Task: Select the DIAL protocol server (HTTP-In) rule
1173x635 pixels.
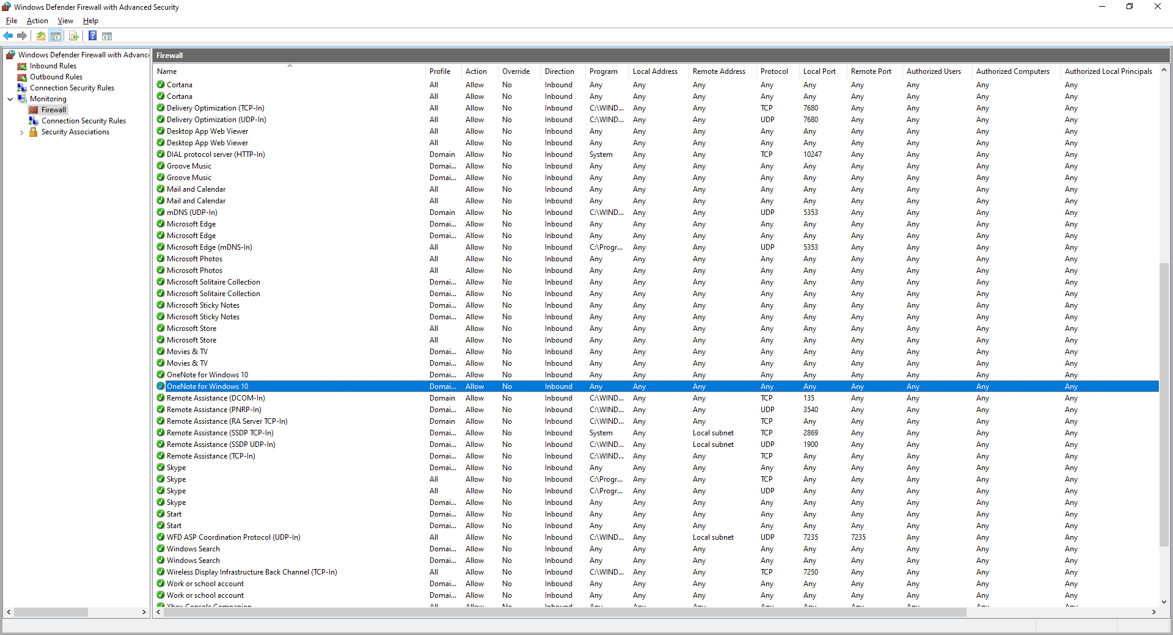Action: (216, 154)
